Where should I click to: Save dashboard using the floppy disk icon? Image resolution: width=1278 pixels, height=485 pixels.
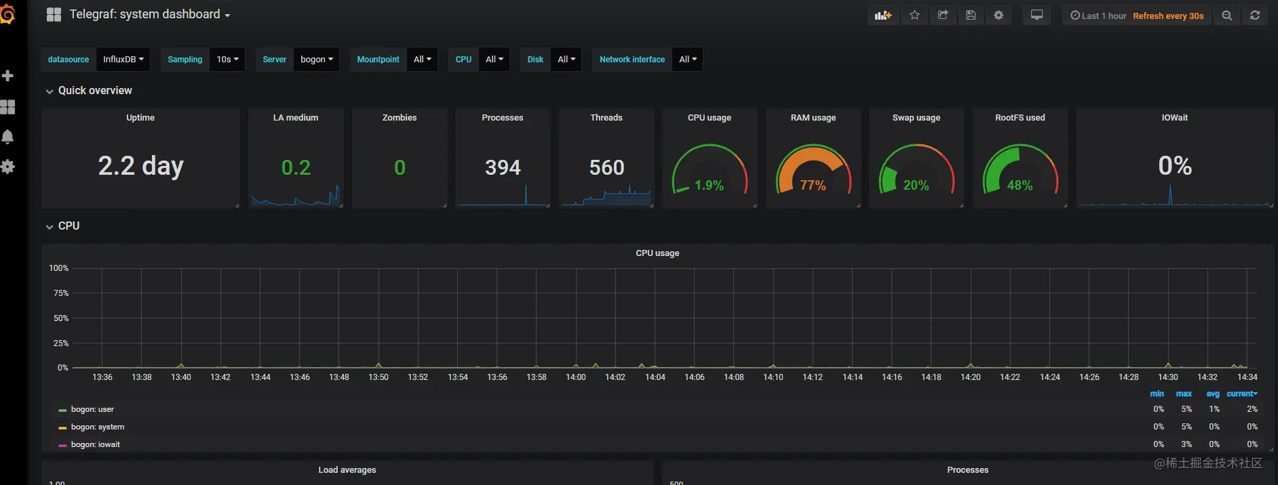pos(971,15)
